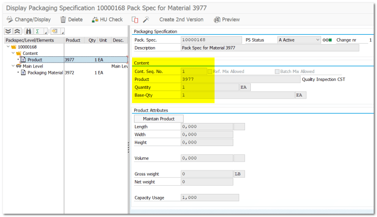Click Create 2nd Version

coord(181,20)
